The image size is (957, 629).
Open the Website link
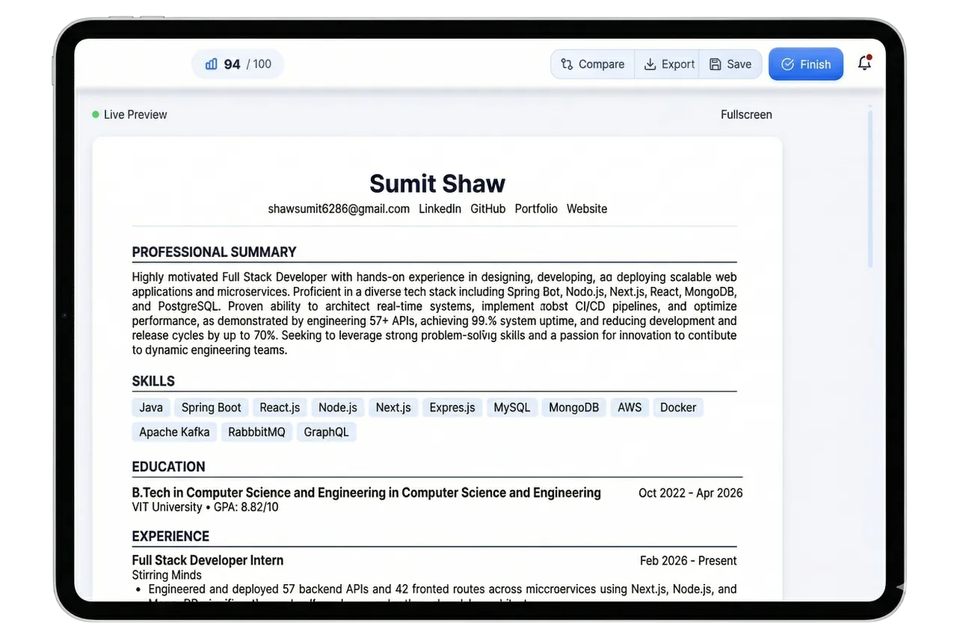pos(587,209)
